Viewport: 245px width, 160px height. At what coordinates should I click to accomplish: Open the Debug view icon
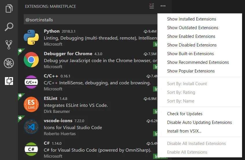click(9, 63)
